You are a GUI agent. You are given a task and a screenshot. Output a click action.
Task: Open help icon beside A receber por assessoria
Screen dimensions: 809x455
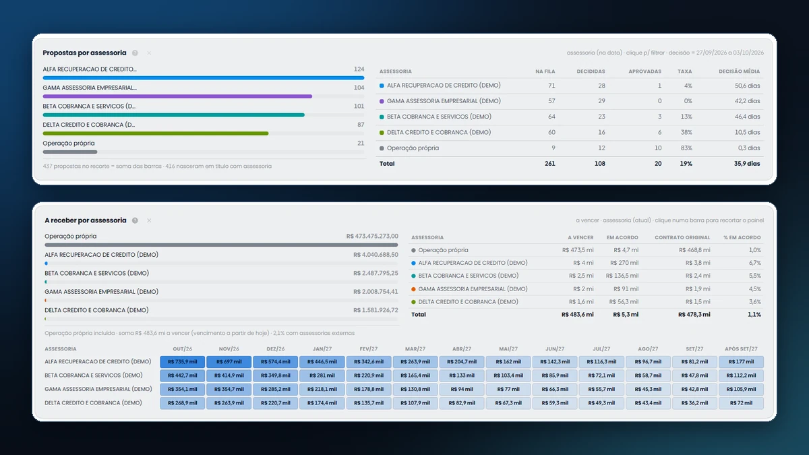pyautogui.click(x=135, y=220)
